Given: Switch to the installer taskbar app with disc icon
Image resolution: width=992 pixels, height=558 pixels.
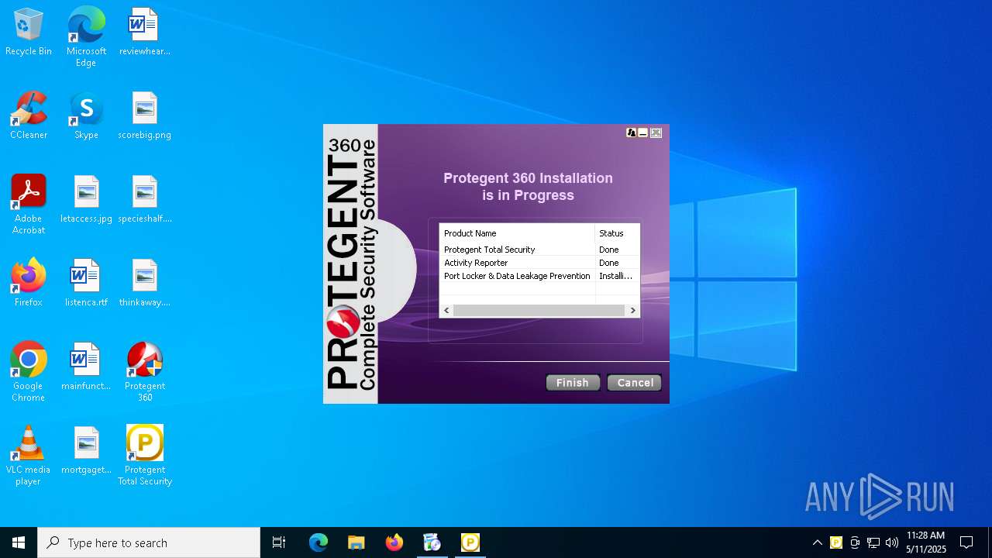Looking at the screenshot, I should [432, 542].
